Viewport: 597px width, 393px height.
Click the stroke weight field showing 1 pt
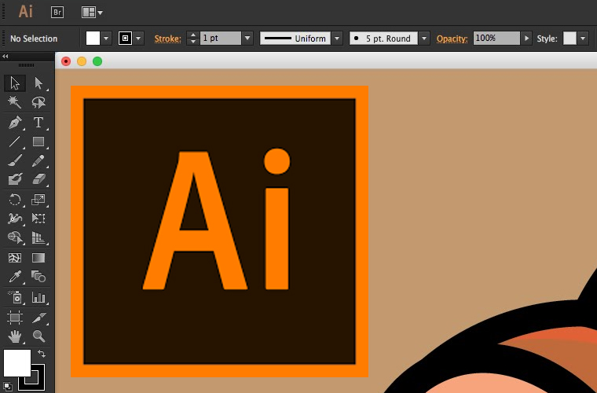tap(221, 38)
